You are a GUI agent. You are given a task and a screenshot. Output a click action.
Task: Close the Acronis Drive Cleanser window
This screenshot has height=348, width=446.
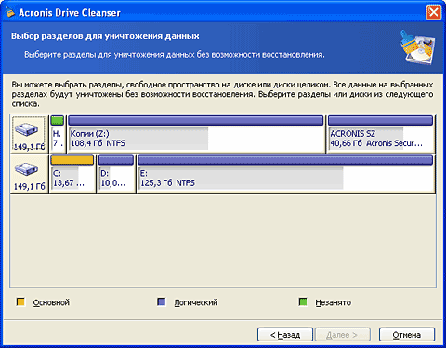(434, 12)
